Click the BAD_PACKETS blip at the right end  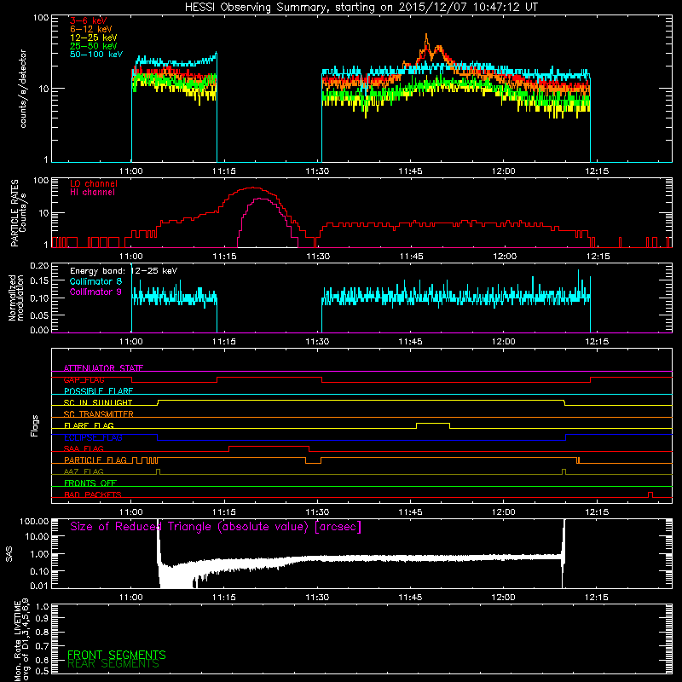[650, 494]
